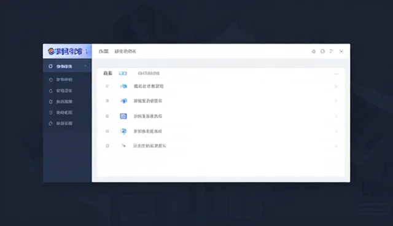Expand the first list row with its chevron
The width and height of the screenshot is (393, 226).
coord(336,87)
